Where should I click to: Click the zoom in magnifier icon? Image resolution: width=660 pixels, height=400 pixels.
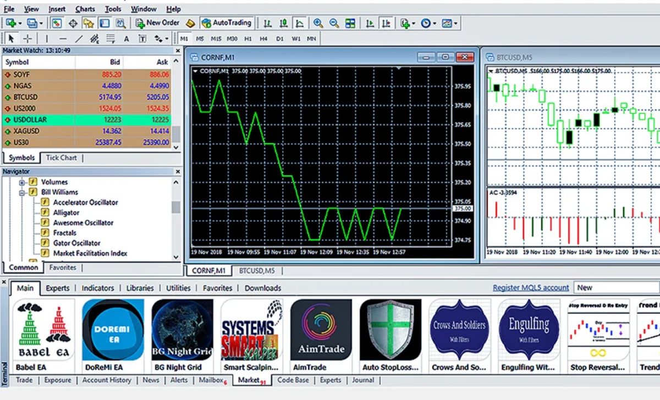(x=318, y=23)
